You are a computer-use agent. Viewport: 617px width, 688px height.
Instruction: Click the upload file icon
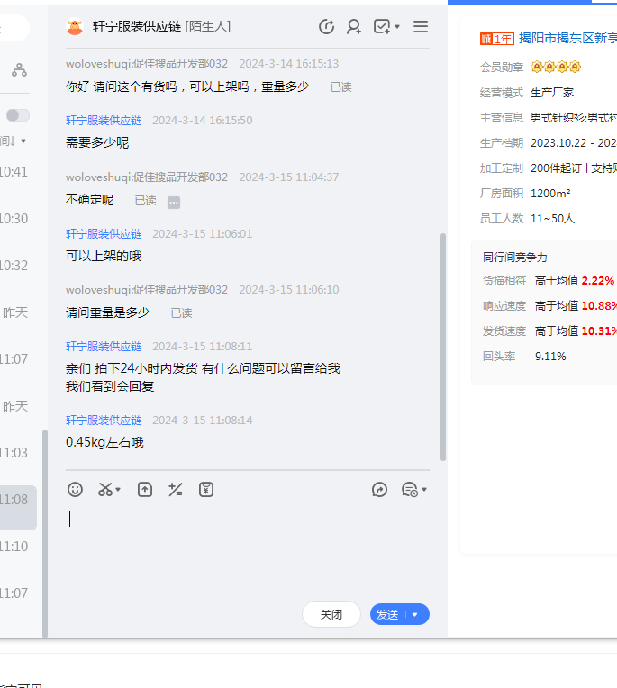point(145,489)
